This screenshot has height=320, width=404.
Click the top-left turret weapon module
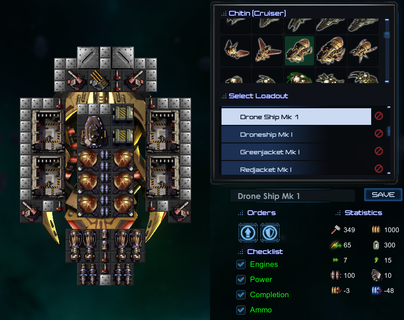click(x=77, y=80)
